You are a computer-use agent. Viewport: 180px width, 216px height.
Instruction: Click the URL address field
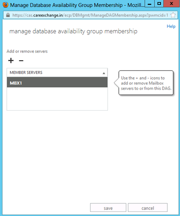click(90, 15)
